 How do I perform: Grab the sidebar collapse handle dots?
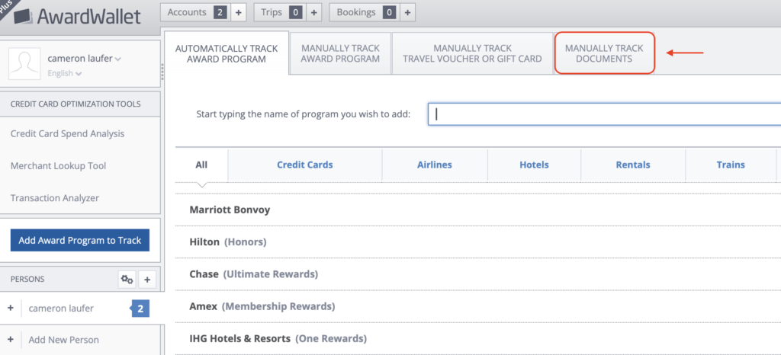point(162,72)
